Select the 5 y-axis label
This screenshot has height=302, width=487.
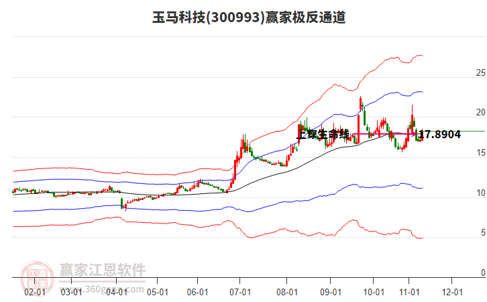[483, 232]
